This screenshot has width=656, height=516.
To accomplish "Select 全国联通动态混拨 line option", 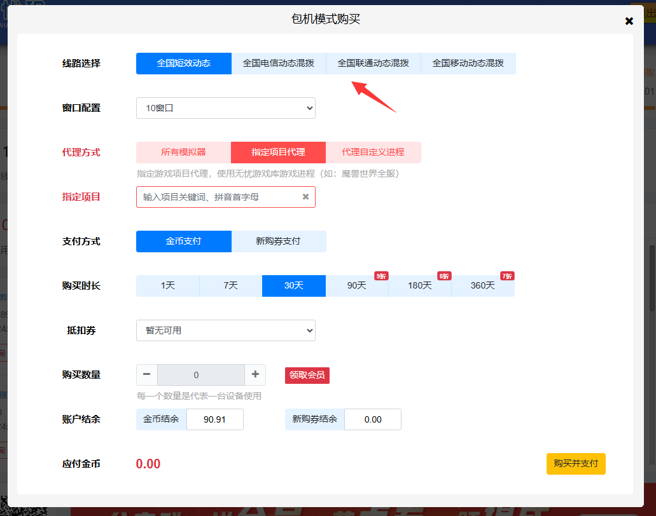I will (373, 64).
